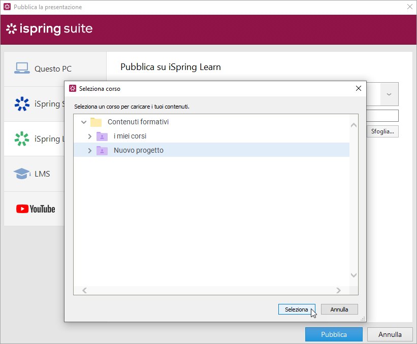Screen dimensions: 417x344
Task: Expand the 'i miei corsi' folder
Action: [x=90, y=136]
